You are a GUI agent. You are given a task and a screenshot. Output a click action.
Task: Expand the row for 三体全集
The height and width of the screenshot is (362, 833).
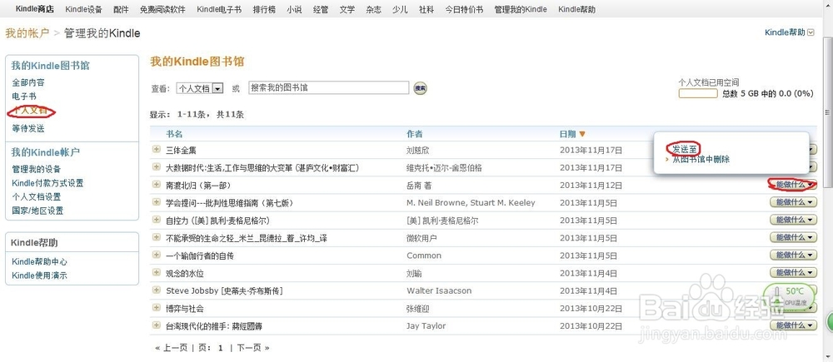[157, 150]
